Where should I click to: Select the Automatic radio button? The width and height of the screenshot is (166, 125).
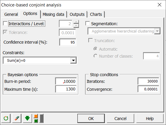[x=95, y=49]
